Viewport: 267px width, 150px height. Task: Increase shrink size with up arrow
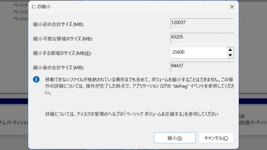[230, 50]
